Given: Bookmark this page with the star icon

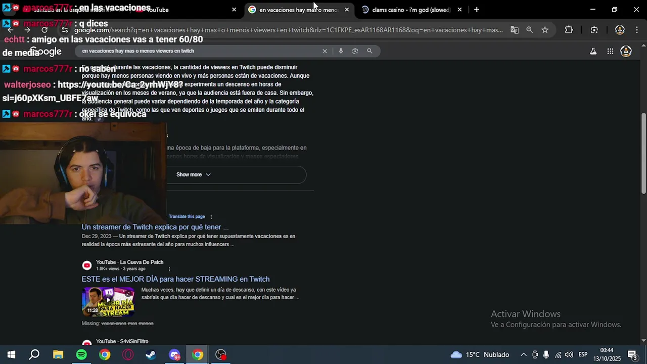Looking at the screenshot, I should click(x=545, y=30).
